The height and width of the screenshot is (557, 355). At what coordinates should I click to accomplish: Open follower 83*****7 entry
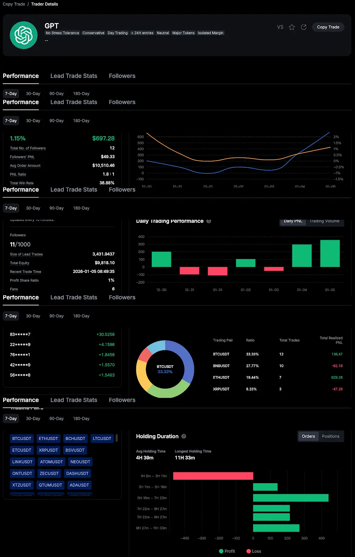20,335
